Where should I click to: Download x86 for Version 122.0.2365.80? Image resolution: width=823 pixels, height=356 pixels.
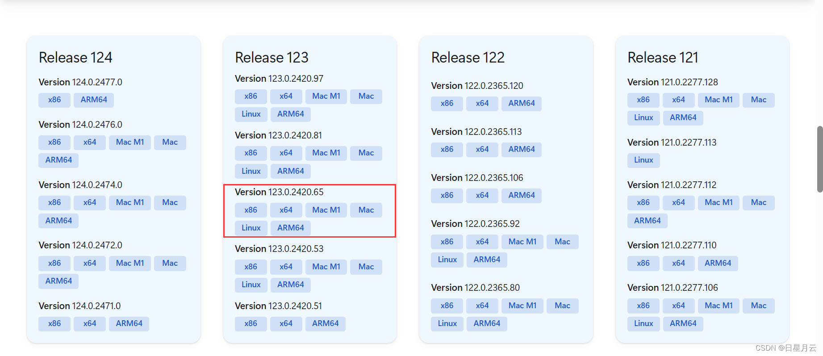(447, 306)
